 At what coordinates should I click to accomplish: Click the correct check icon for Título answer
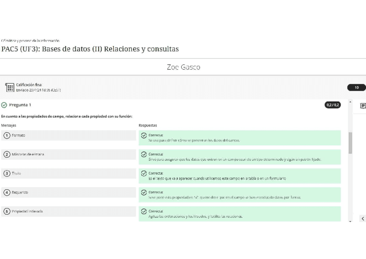pyautogui.click(x=144, y=174)
